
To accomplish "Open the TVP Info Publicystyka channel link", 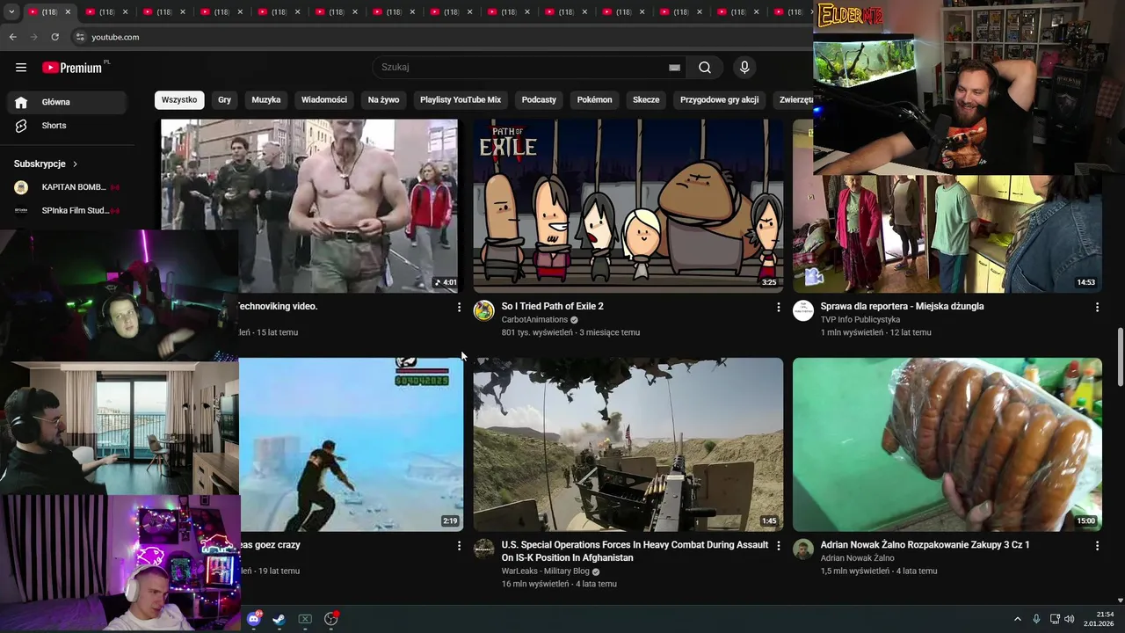I will pyautogui.click(x=860, y=320).
